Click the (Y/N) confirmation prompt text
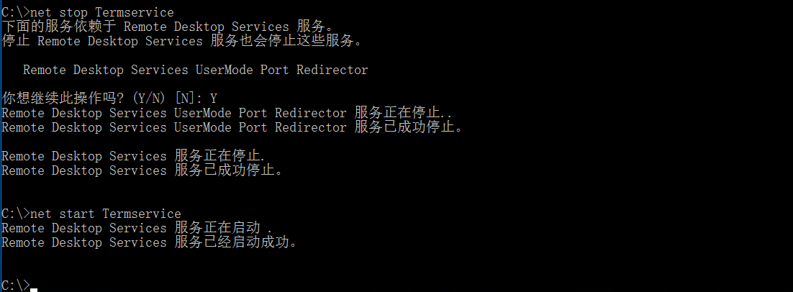The height and width of the screenshot is (292, 793). 149,99
